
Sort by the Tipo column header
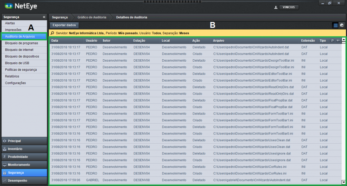click(323, 40)
